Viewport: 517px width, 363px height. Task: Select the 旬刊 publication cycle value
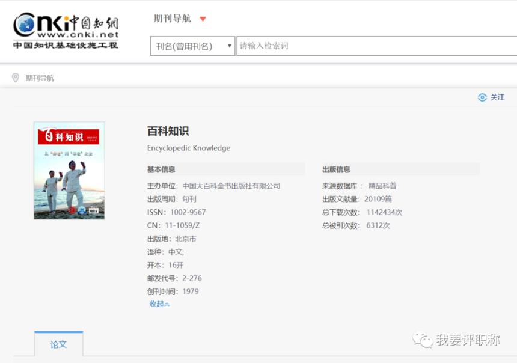(x=189, y=199)
